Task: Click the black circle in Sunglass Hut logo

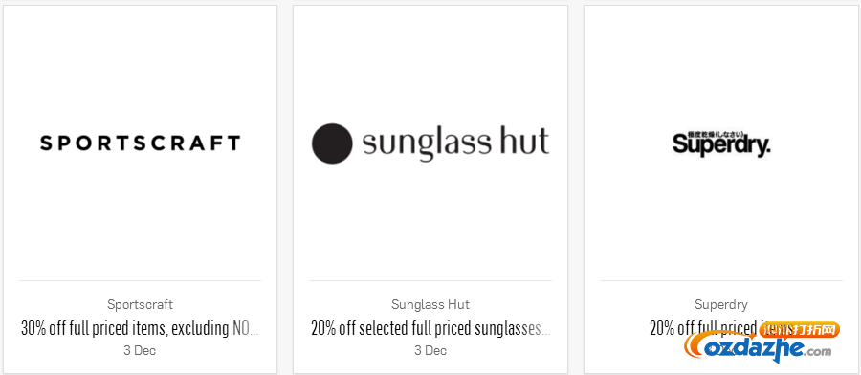Action: (332, 143)
